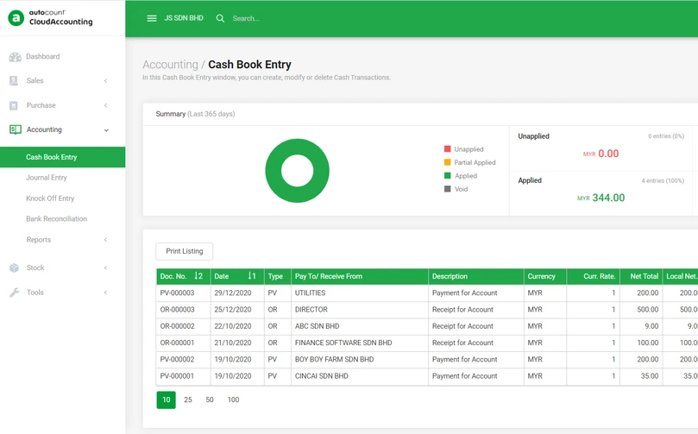The height and width of the screenshot is (434, 698).
Task: Expand the Tools menu chevron
Action: click(x=106, y=292)
